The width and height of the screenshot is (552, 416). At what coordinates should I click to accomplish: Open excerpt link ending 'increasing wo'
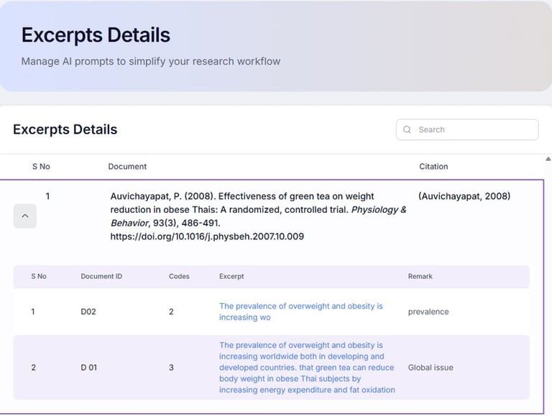[x=301, y=312]
